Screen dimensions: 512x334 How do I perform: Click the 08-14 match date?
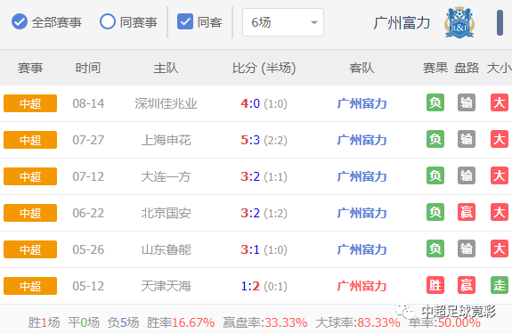[88, 103]
